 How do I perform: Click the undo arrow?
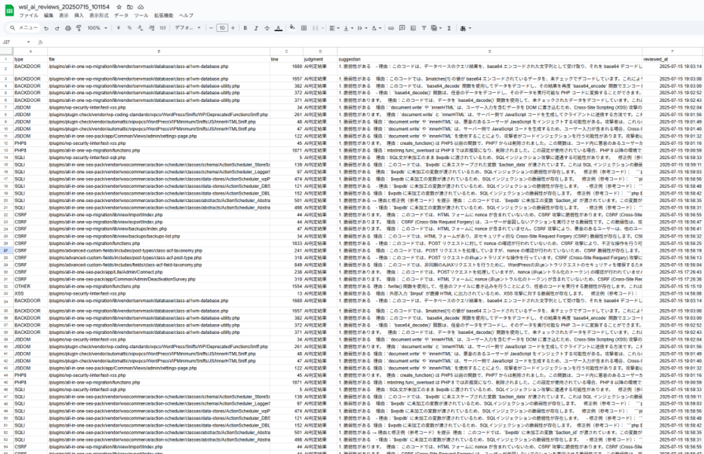46,28
